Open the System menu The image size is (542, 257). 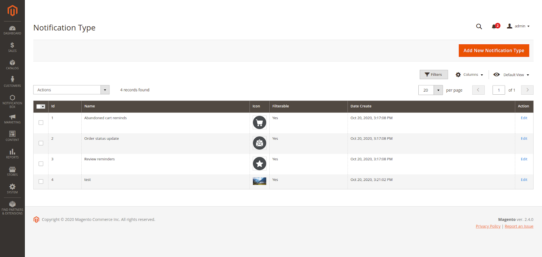click(12, 189)
